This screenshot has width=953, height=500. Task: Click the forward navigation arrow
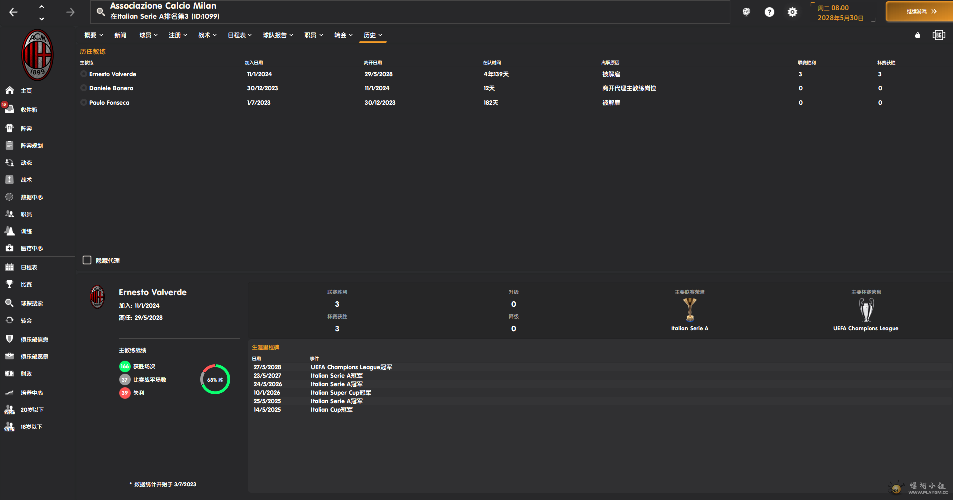(x=70, y=12)
